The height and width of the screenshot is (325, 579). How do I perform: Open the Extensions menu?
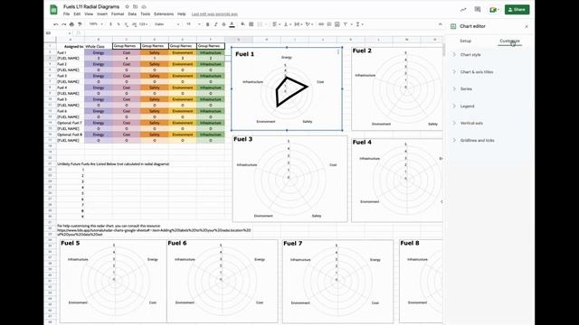[x=164, y=14]
